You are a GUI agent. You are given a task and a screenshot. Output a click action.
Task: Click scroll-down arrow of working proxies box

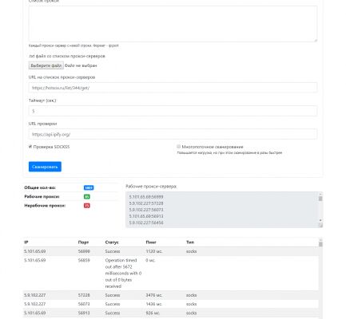[x=320, y=220]
